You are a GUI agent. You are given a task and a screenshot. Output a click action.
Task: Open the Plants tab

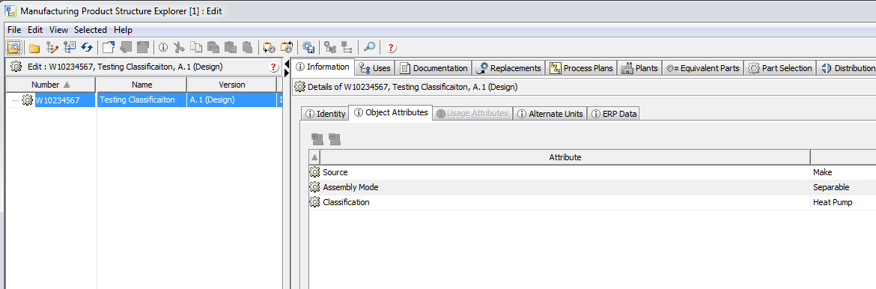click(x=639, y=68)
